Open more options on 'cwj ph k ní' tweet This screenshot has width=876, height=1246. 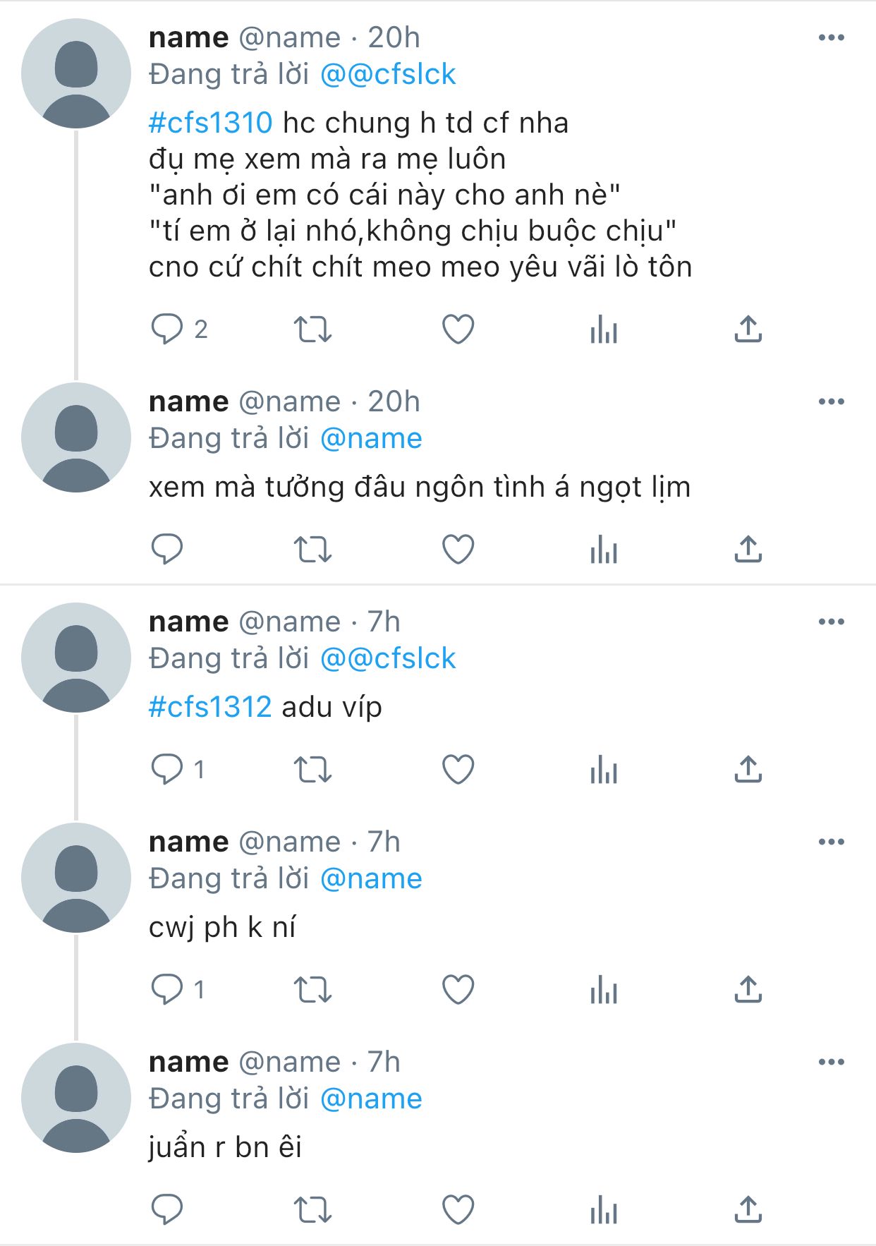[x=831, y=842]
